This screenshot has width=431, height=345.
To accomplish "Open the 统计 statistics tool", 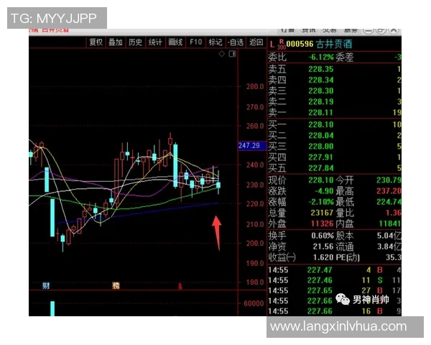I will point(155,42).
